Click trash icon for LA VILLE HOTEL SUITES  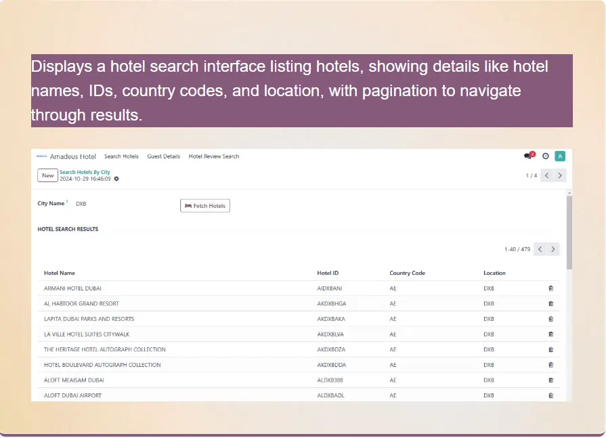(x=550, y=334)
